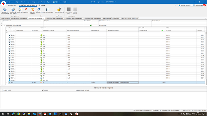Open File Explorer from taskbar
The width and height of the screenshot is (207, 116).
pos(29,114)
